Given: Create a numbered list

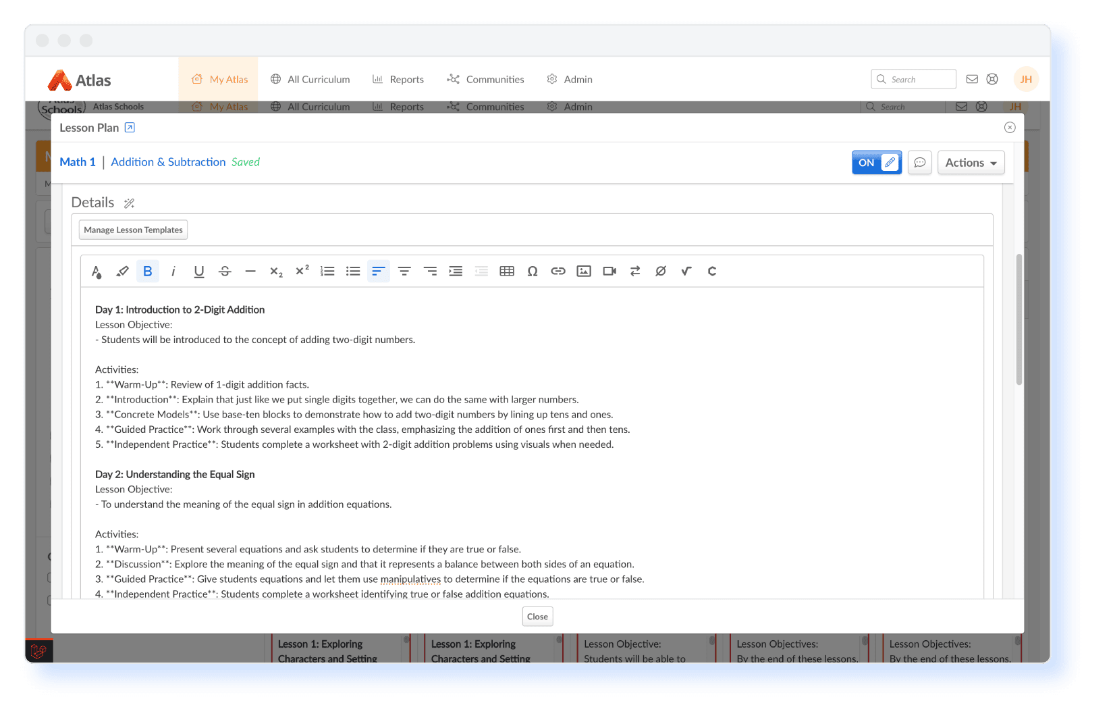Looking at the screenshot, I should (327, 271).
